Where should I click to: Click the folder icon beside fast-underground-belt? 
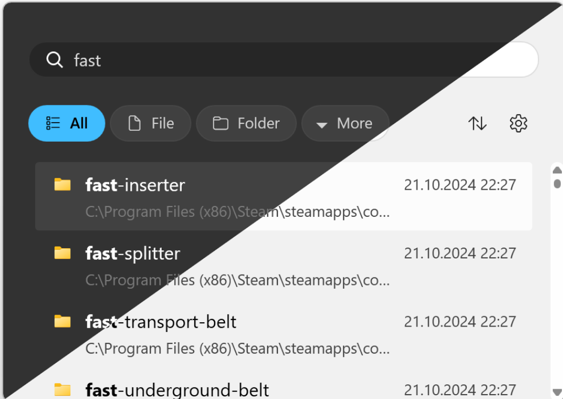[62, 390]
